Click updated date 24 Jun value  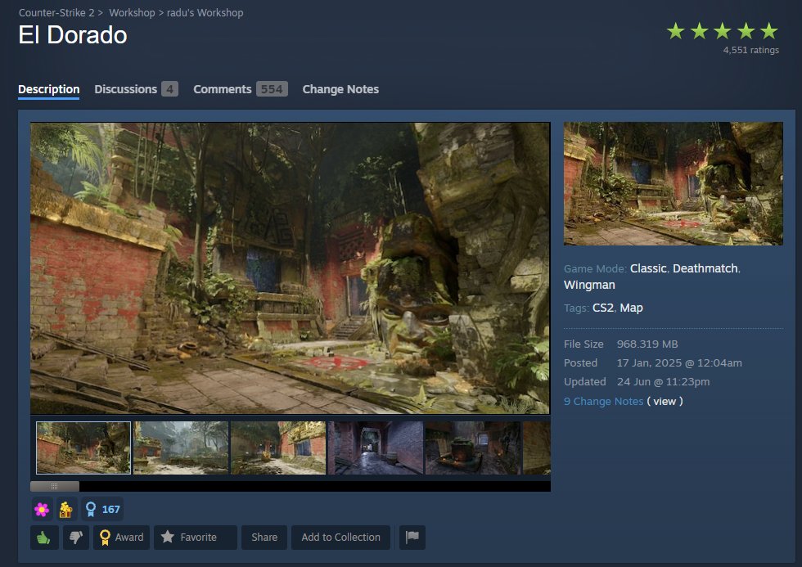coord(663,382)
